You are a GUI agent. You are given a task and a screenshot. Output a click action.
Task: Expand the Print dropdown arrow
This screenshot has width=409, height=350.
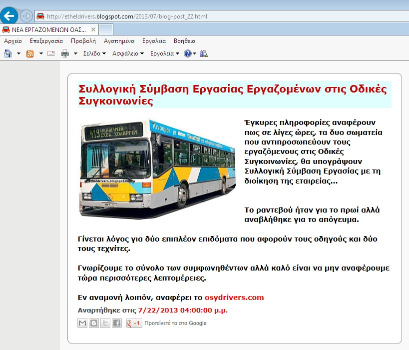pyautogui.click(x=75, y=53)
